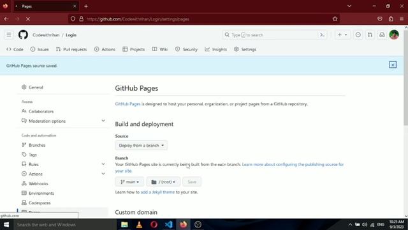Viewport: 408px width, 230px height.
Task: Open the Login repository breadcrumb link
Action: [71, 34]
